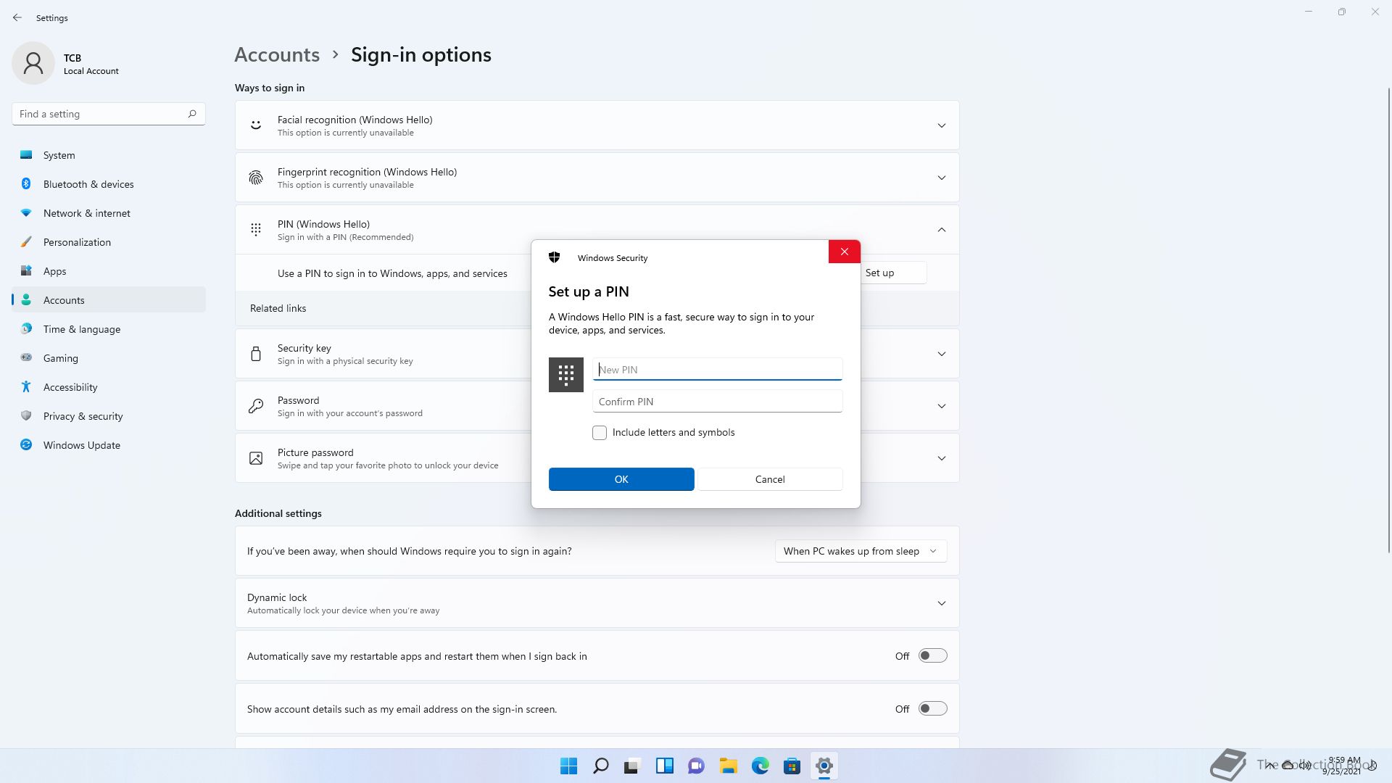Click the search magnifier in Find a setting

click(192, 114)
